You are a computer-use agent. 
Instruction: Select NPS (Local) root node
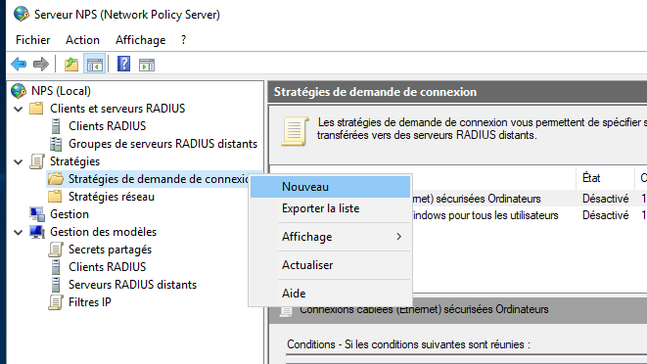point(61,91)
